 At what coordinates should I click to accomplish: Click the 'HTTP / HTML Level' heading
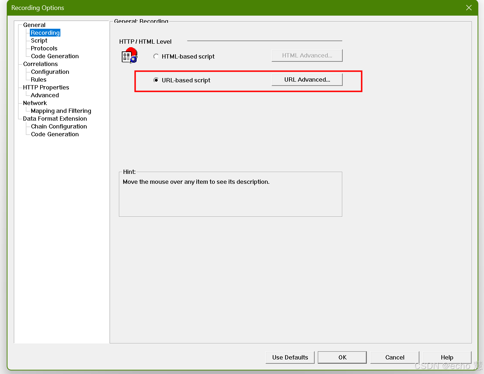point(145,42)
